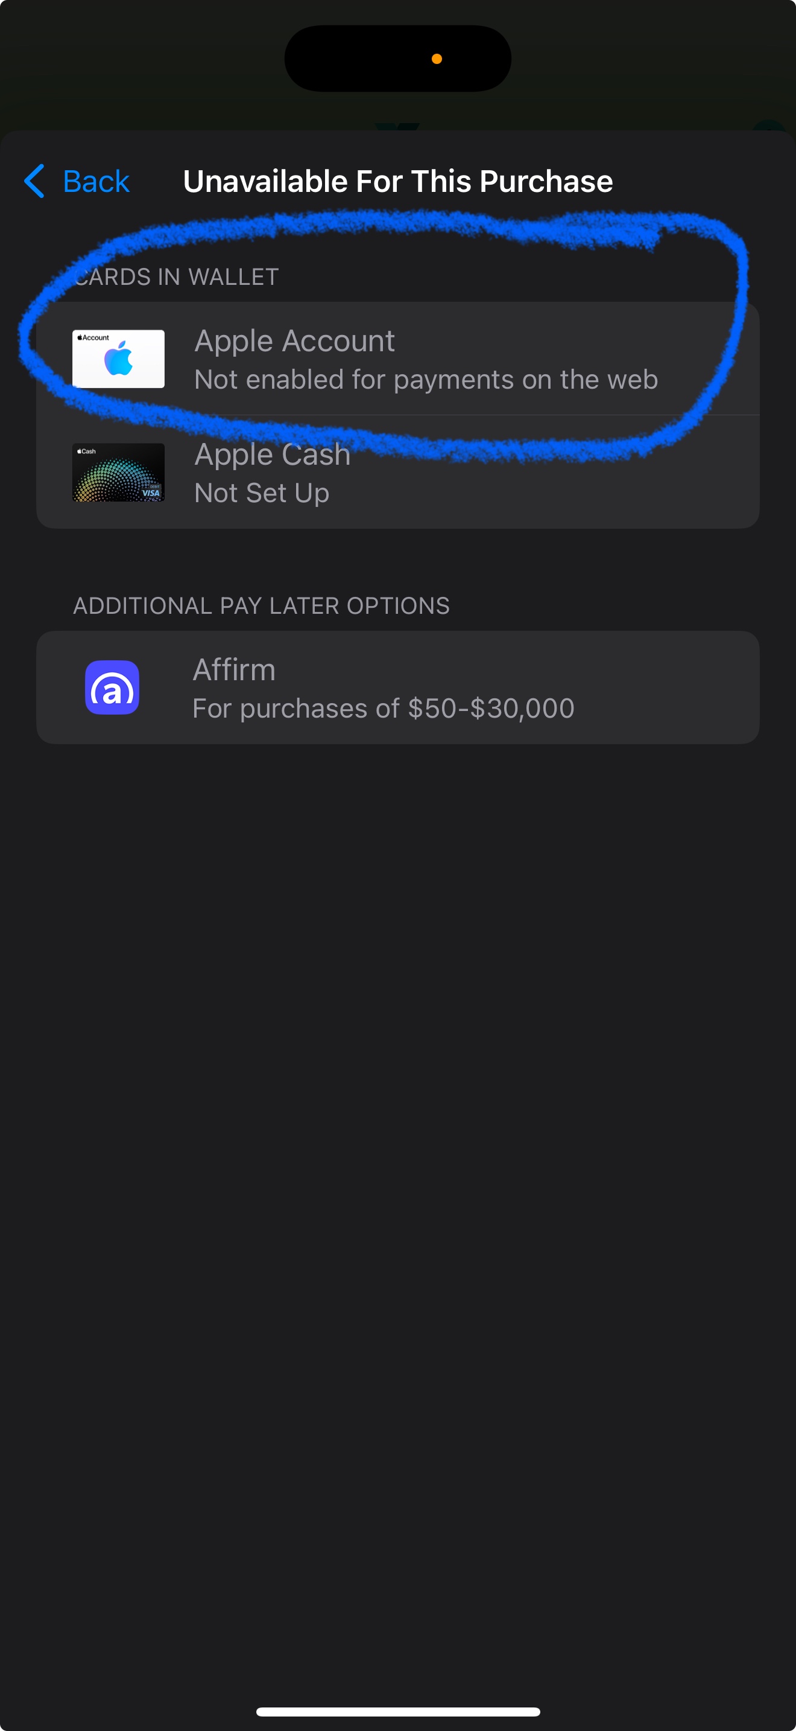The image size is (796, 1731).
Task: Tap 'Not enabled for payments on the web'
Action: 426,380
